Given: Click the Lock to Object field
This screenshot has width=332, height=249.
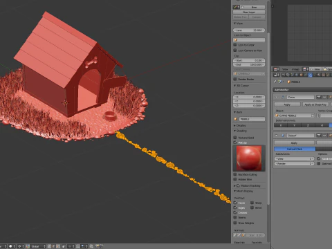Looking at the screenshot, I should pyautogui.click(x=249, y=40).
